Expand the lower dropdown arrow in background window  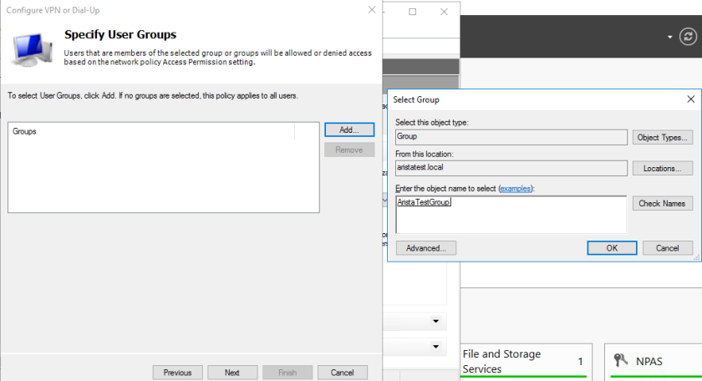click(x=435, y=347)
